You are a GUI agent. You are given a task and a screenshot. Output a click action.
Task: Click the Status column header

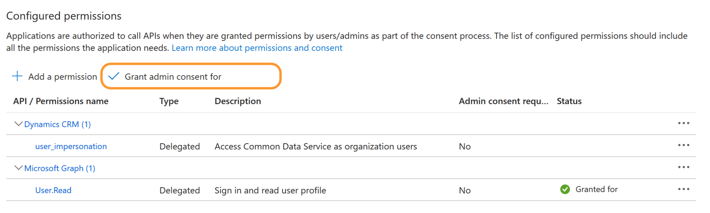point(569,101)
